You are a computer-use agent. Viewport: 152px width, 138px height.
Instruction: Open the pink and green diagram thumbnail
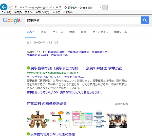pos(83,120)
